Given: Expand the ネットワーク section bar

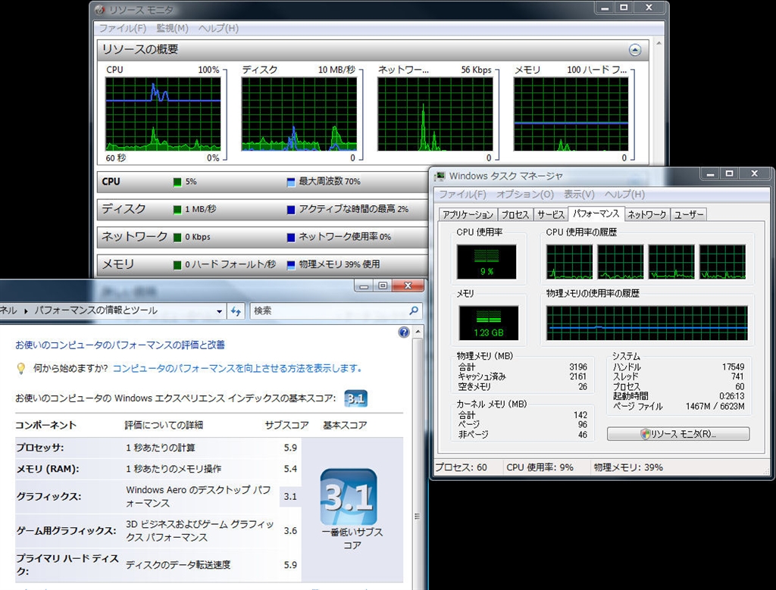Looking at the screenshot, I should point(263,237).
